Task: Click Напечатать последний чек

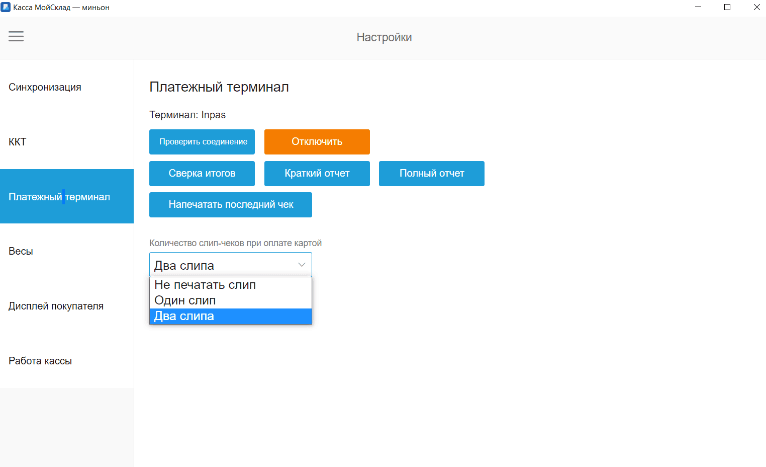Action: [230, 204]
